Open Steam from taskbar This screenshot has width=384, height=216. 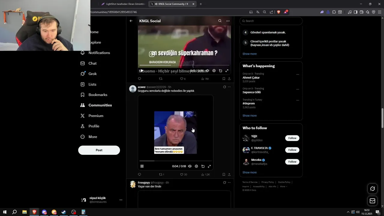(x=64, y=212)
